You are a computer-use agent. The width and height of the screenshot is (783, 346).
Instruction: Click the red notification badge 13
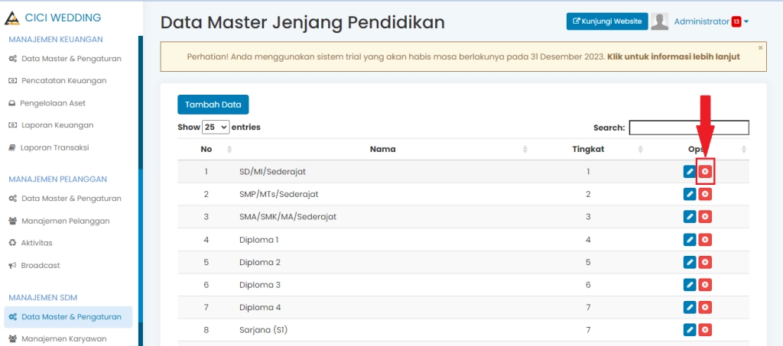[x=736, y=21]
